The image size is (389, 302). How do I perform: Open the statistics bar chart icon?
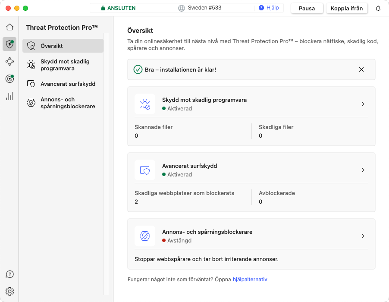pyautogui.click(x=9, y=96)
